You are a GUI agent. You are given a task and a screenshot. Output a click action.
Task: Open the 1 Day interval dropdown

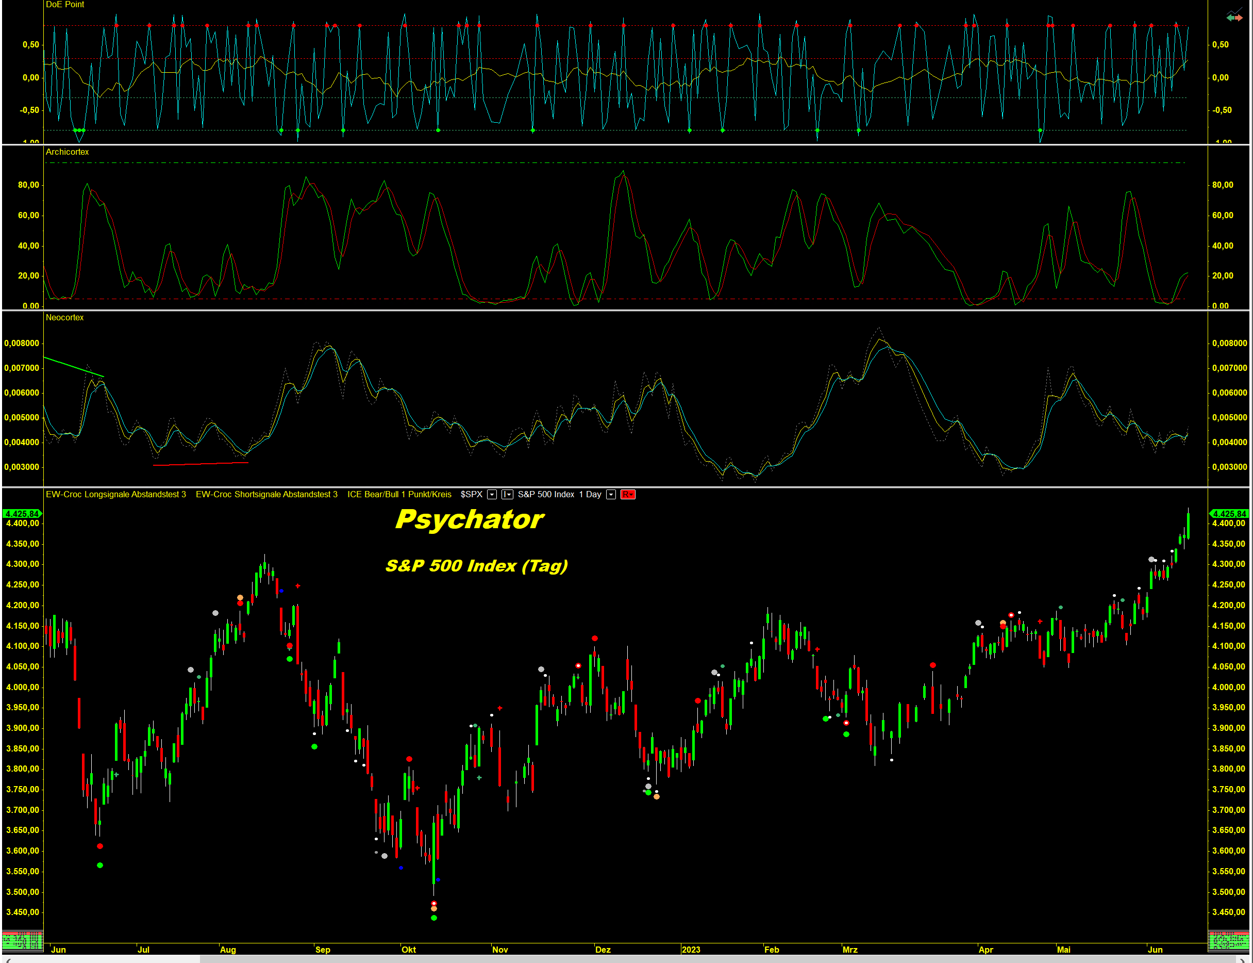click(x=611, y=495)
